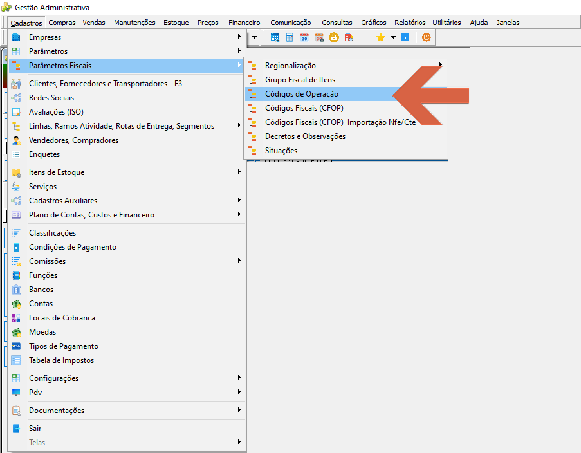Choose Decretos e Observações
This screenshot has width=581, height=453.
pyautogui.click(x=346, y=136)
